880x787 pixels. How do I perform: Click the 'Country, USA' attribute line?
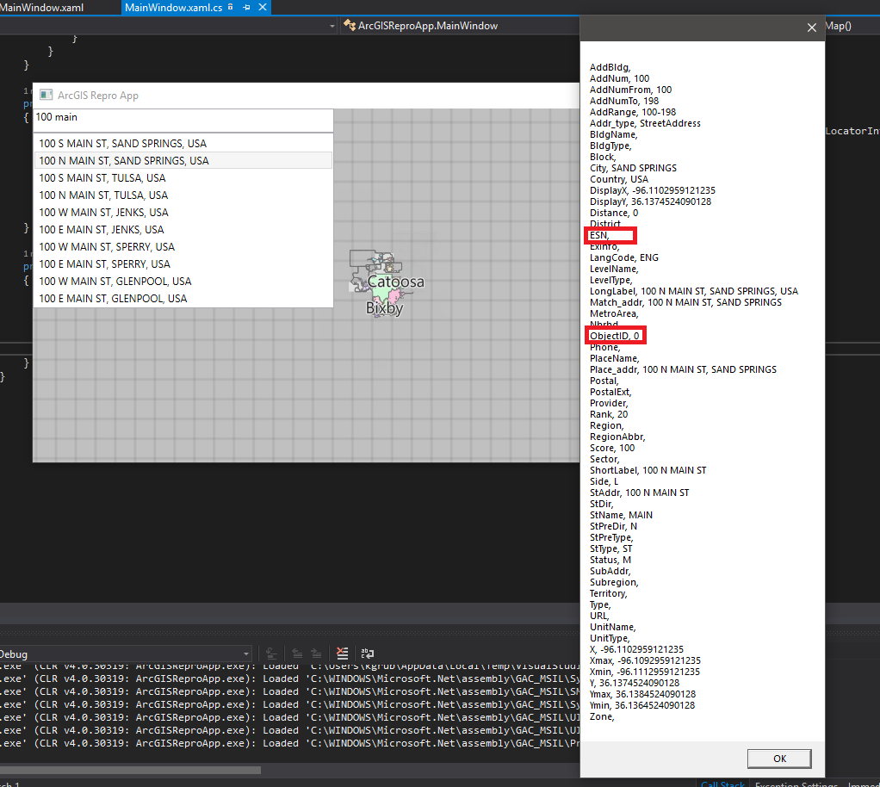coord(618,180)
